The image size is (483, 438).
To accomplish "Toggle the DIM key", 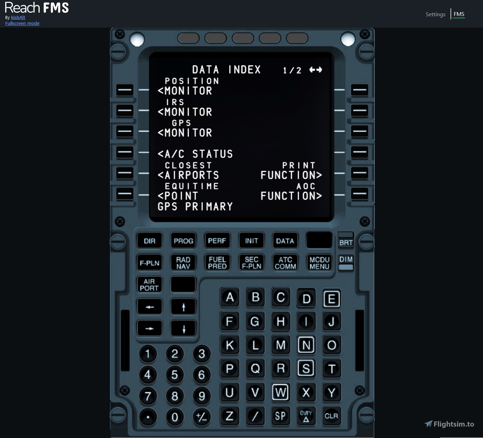I will [x=345, y=262].
